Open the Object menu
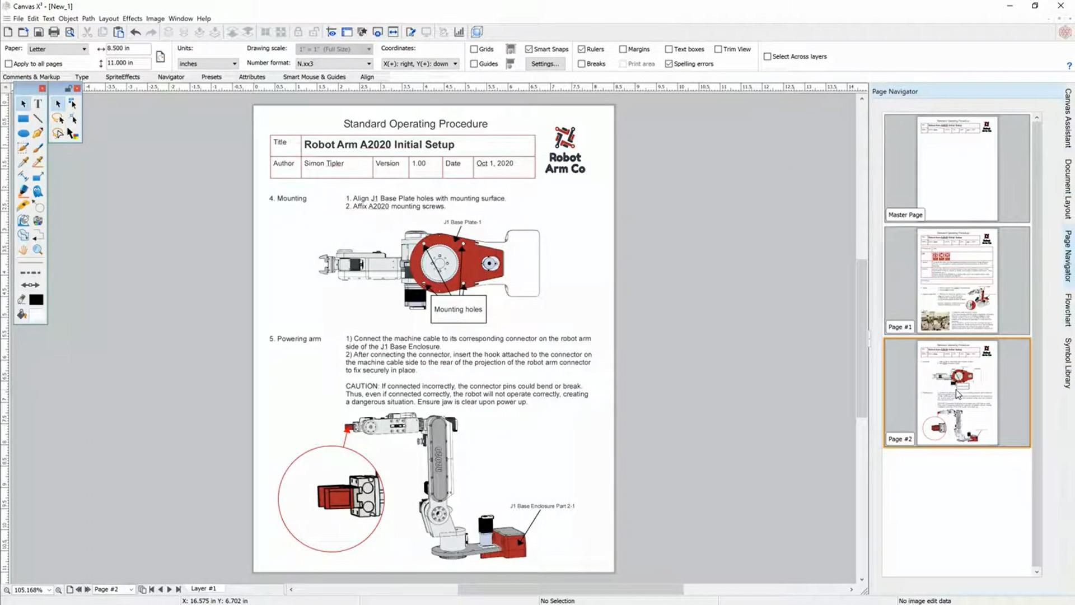This screenshot has height=605, width=1075. coord(68,18)
